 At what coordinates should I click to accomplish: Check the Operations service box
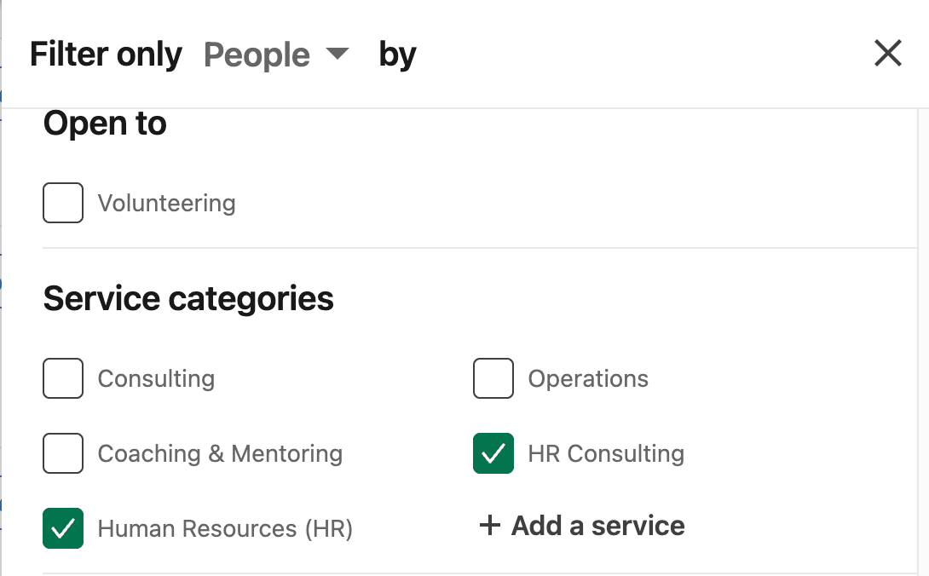tap(493, 378)
